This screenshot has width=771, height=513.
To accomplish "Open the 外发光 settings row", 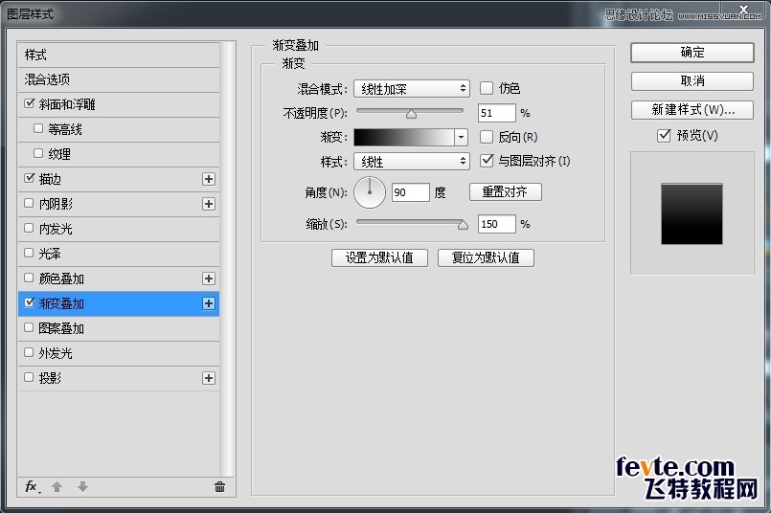I will pyautogui.click(x=119, y=353).
